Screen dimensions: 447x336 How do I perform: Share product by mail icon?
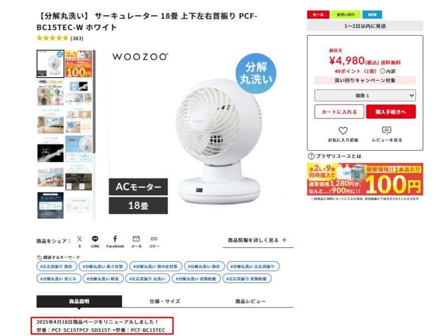[x=136, y=239]
